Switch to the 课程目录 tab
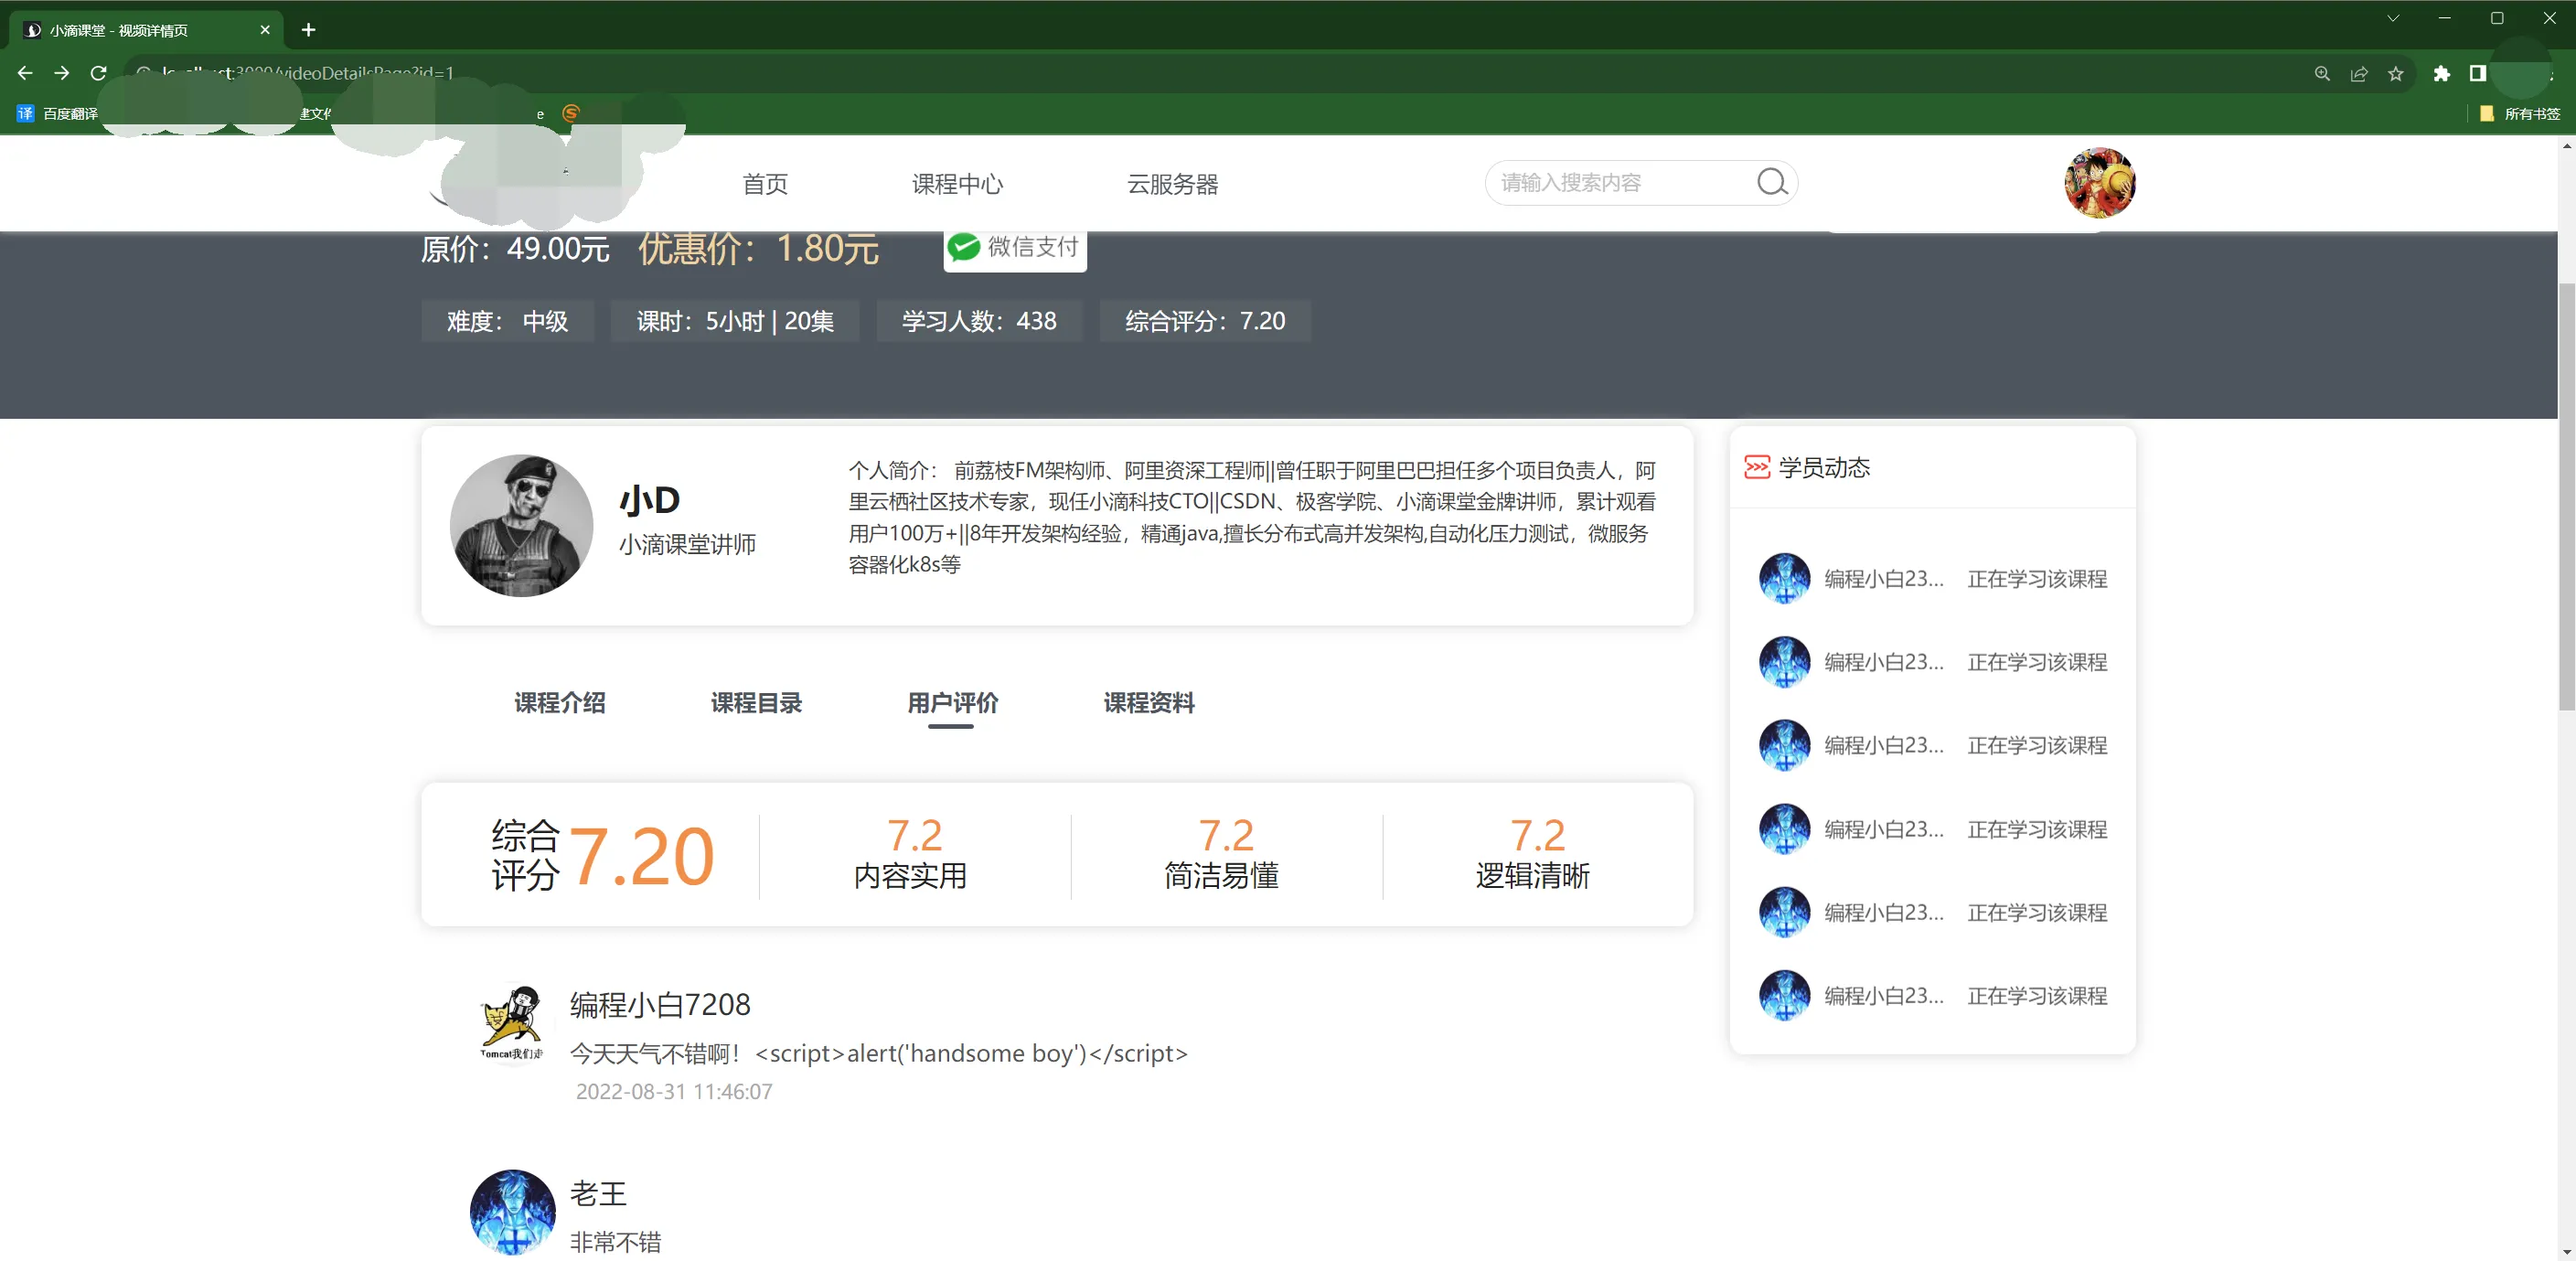This screenshot has height=1261, width=2576. (x=756, y=702)
